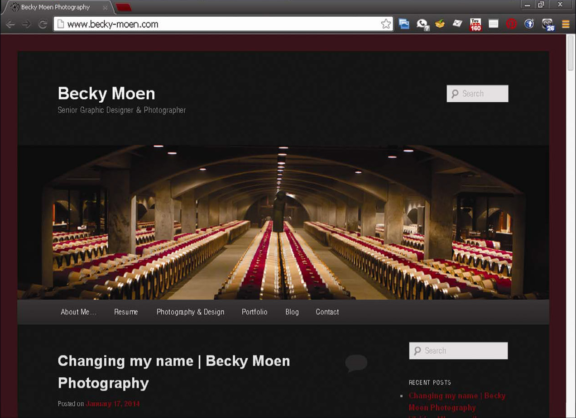Open the Blog navigation menu item

[292, 312]
